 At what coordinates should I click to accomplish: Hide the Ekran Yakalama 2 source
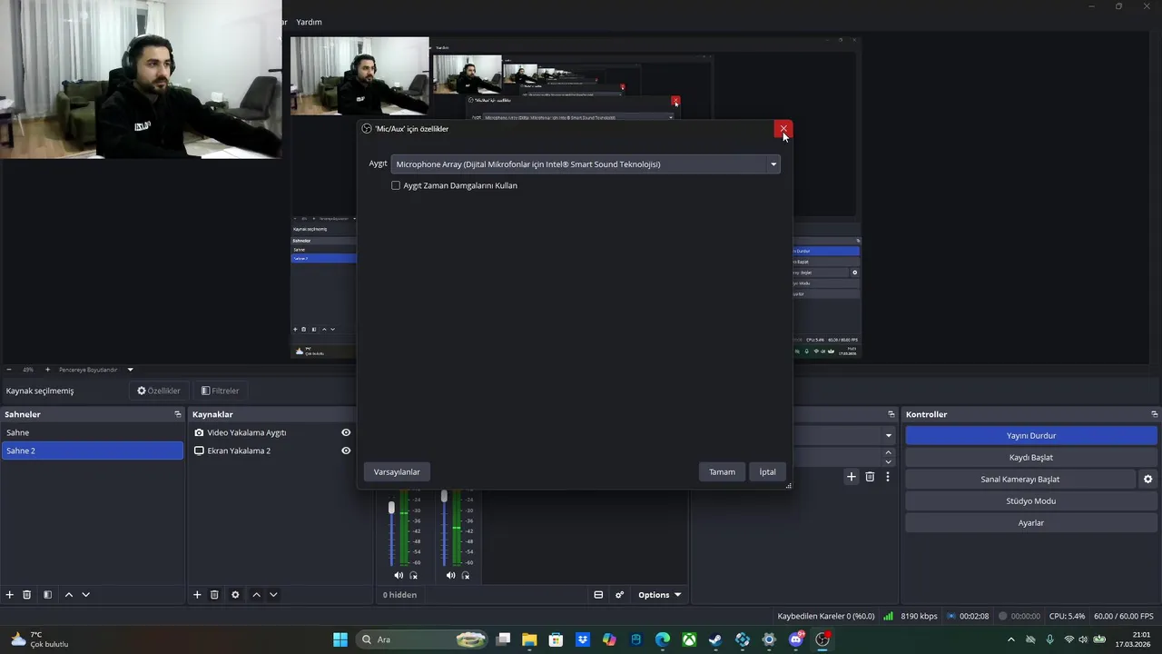(346, 451)
